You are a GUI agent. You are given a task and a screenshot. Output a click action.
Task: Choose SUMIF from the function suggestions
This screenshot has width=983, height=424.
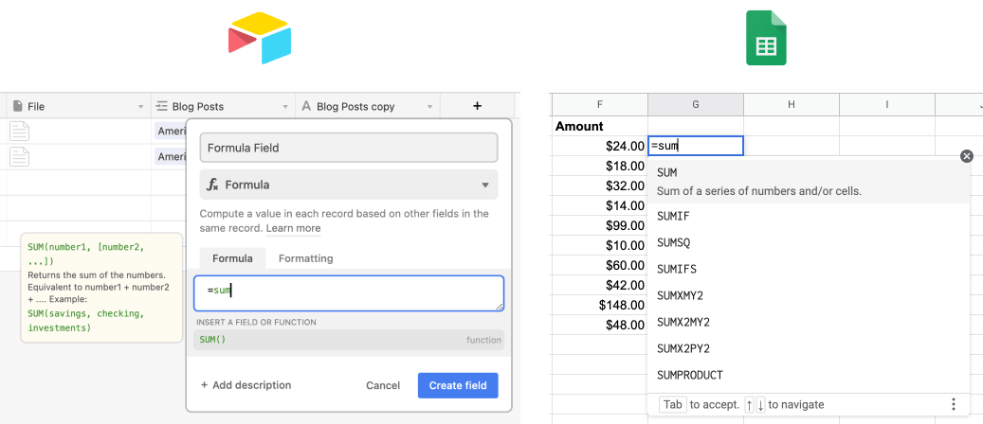pyautogui.click(x=674, y=216)
